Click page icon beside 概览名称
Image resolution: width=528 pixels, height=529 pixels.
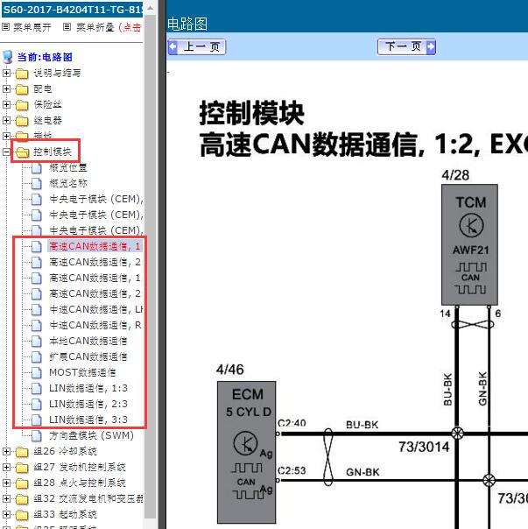[37, 184]
